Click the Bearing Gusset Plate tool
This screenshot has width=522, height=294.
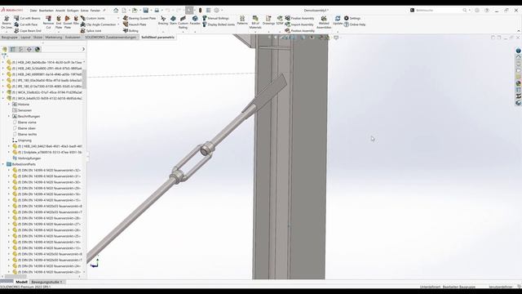click(139, 18)
